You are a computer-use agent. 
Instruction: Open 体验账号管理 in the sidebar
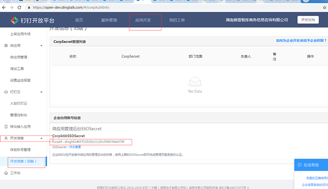coord(20,150)
